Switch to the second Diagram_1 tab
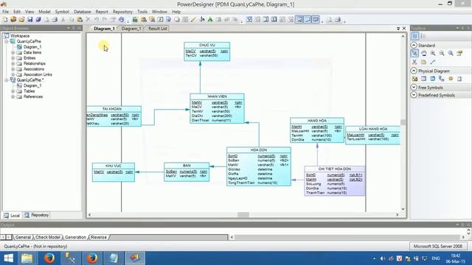 (131, 29)
